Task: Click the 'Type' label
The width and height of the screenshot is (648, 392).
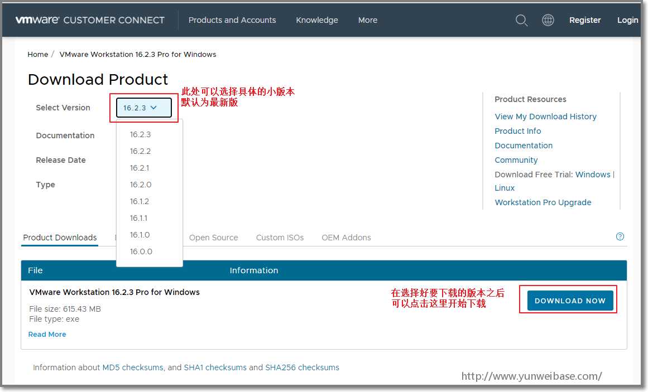Action: (45, 185)
